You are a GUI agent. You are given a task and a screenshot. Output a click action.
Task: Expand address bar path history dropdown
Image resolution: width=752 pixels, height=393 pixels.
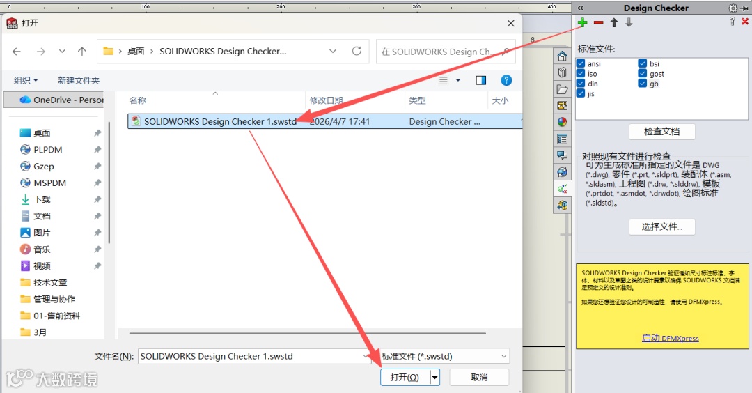tap(333, 51)
